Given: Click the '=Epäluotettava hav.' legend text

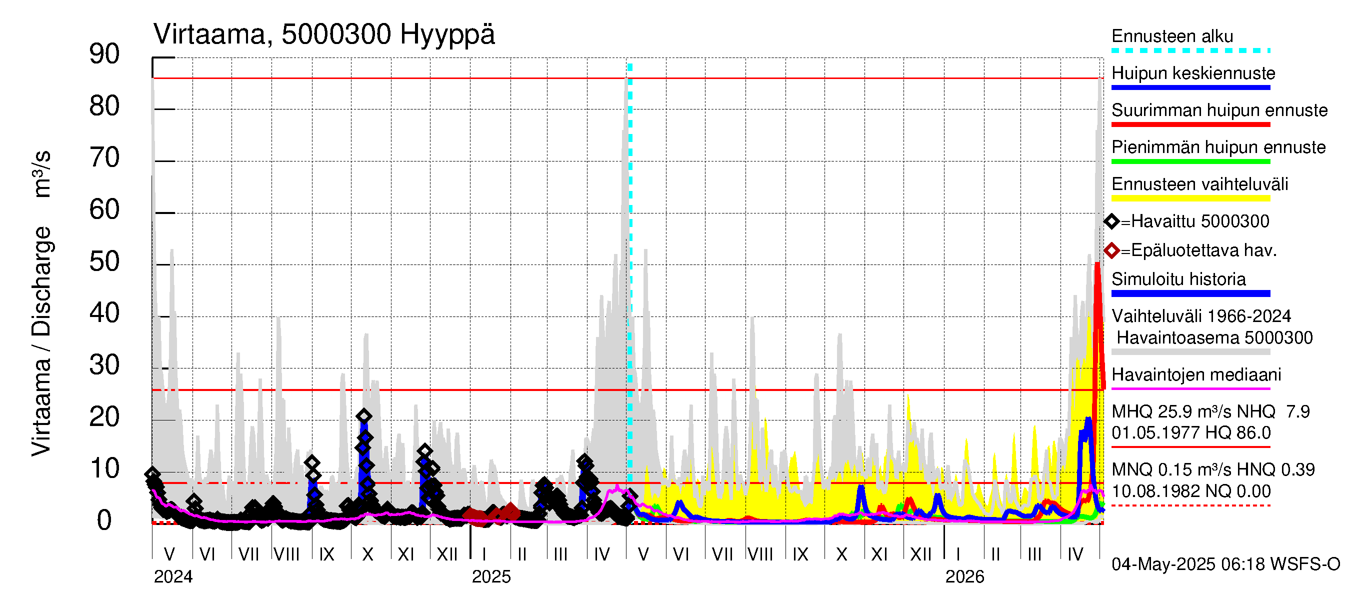Looking at the screenshot, I should [1198, 250].
